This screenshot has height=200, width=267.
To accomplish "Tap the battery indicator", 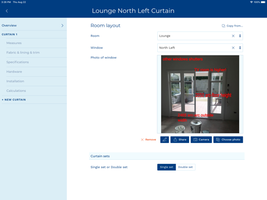I will click(263, 2).
